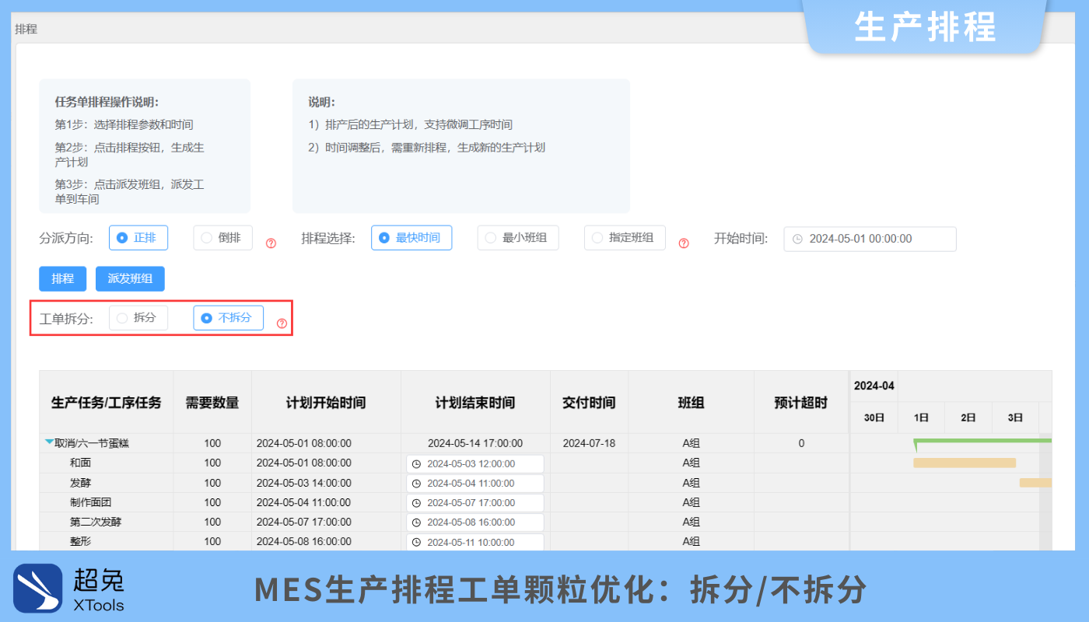This screenshot has height=622, width=1089.
Task: Choose 最快时间 scheduling option
Action: pyautogui.click(x=411, y=238)
